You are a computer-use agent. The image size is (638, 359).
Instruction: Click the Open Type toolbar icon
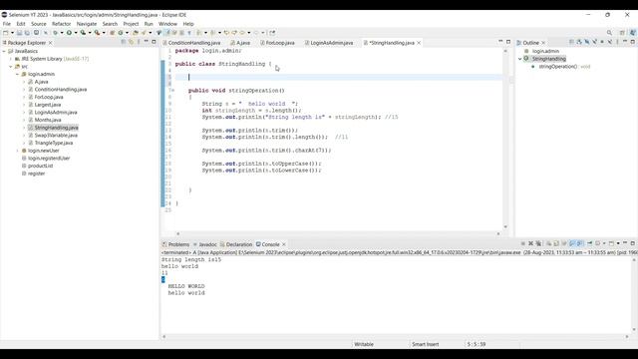click(x=136, y=33)
